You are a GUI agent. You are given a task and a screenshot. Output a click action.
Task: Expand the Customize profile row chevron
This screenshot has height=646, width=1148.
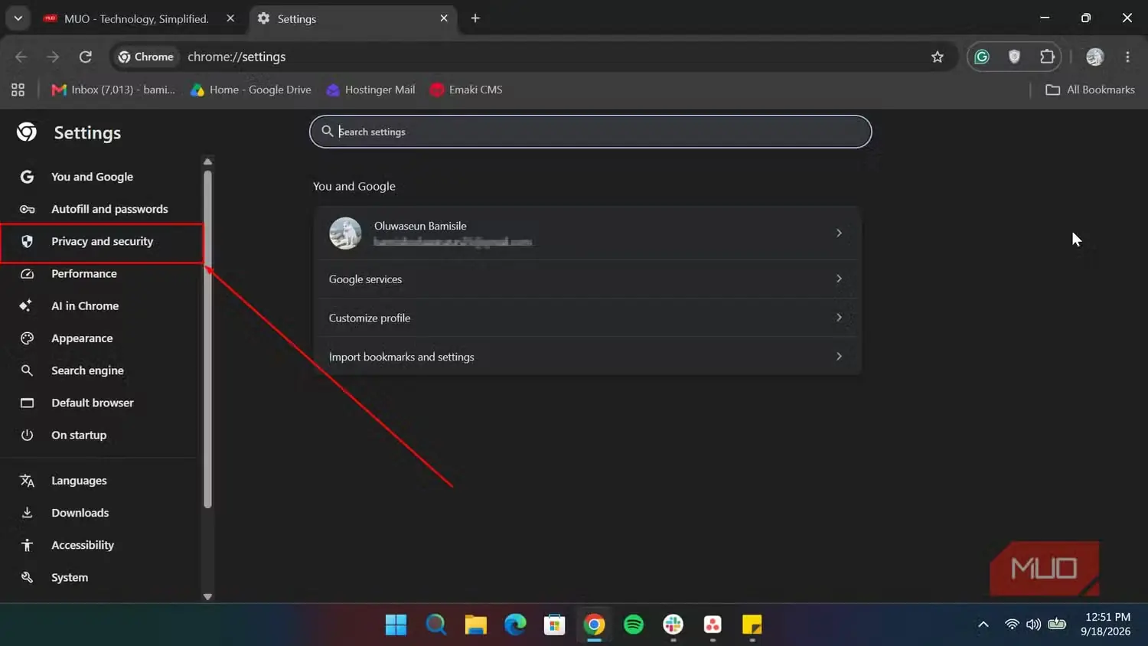pyautogui.click(x=839, y=318)
